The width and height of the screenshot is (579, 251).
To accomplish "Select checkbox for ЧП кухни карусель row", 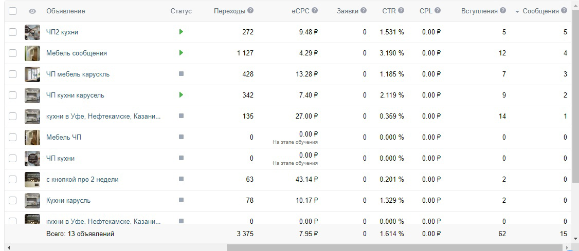I will point(12,95).
